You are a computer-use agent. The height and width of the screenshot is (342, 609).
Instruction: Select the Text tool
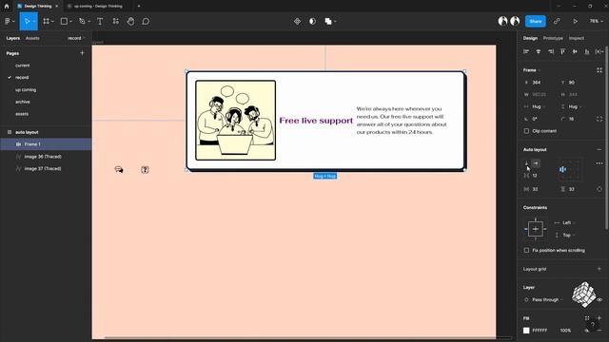(x=100, y=21)
